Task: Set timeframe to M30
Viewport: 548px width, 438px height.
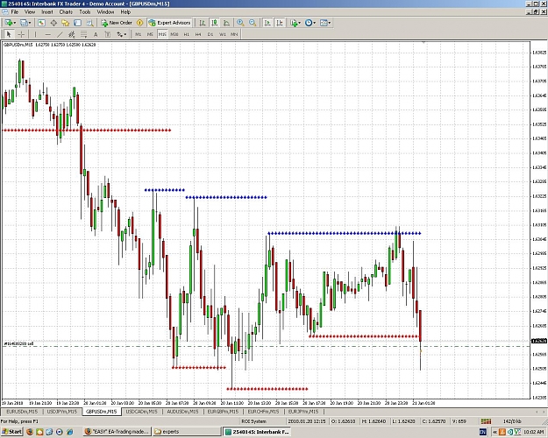Action: [174, 34]
